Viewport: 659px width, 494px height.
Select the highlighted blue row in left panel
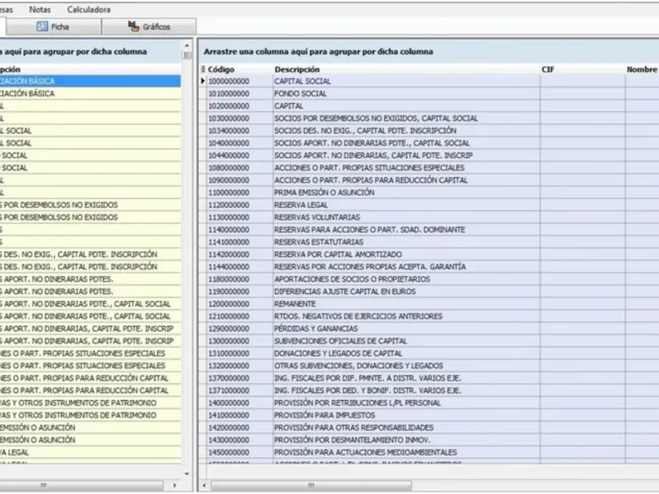coord(91,81)
